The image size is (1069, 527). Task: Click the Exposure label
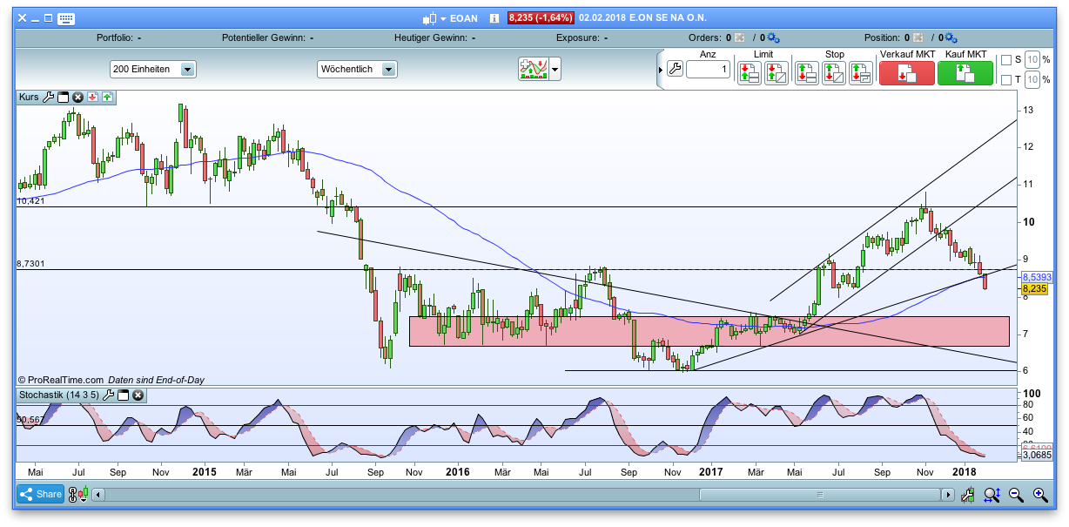576,38
